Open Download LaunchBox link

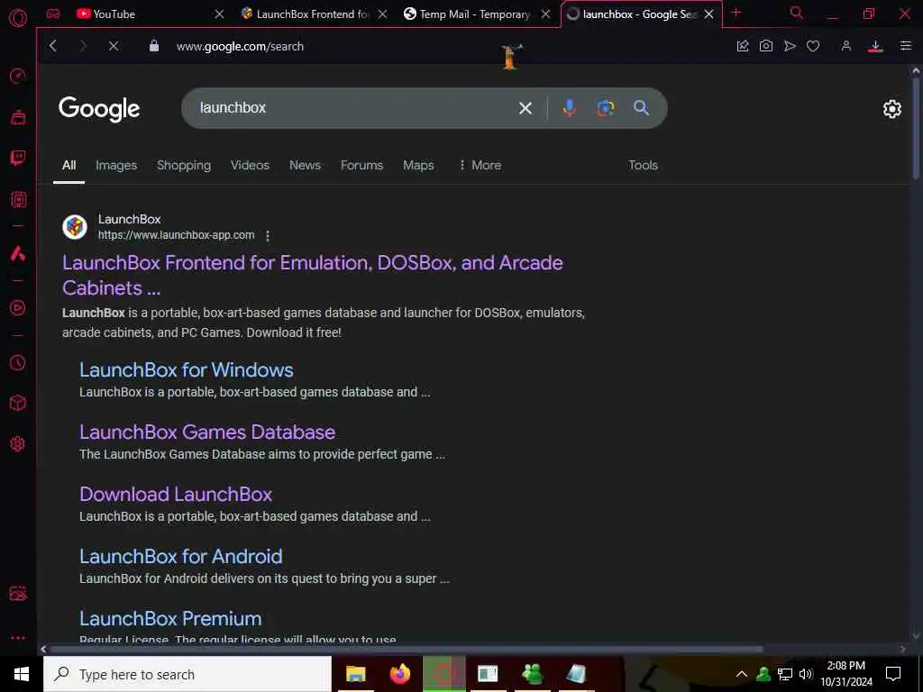[x=176, y=495]
